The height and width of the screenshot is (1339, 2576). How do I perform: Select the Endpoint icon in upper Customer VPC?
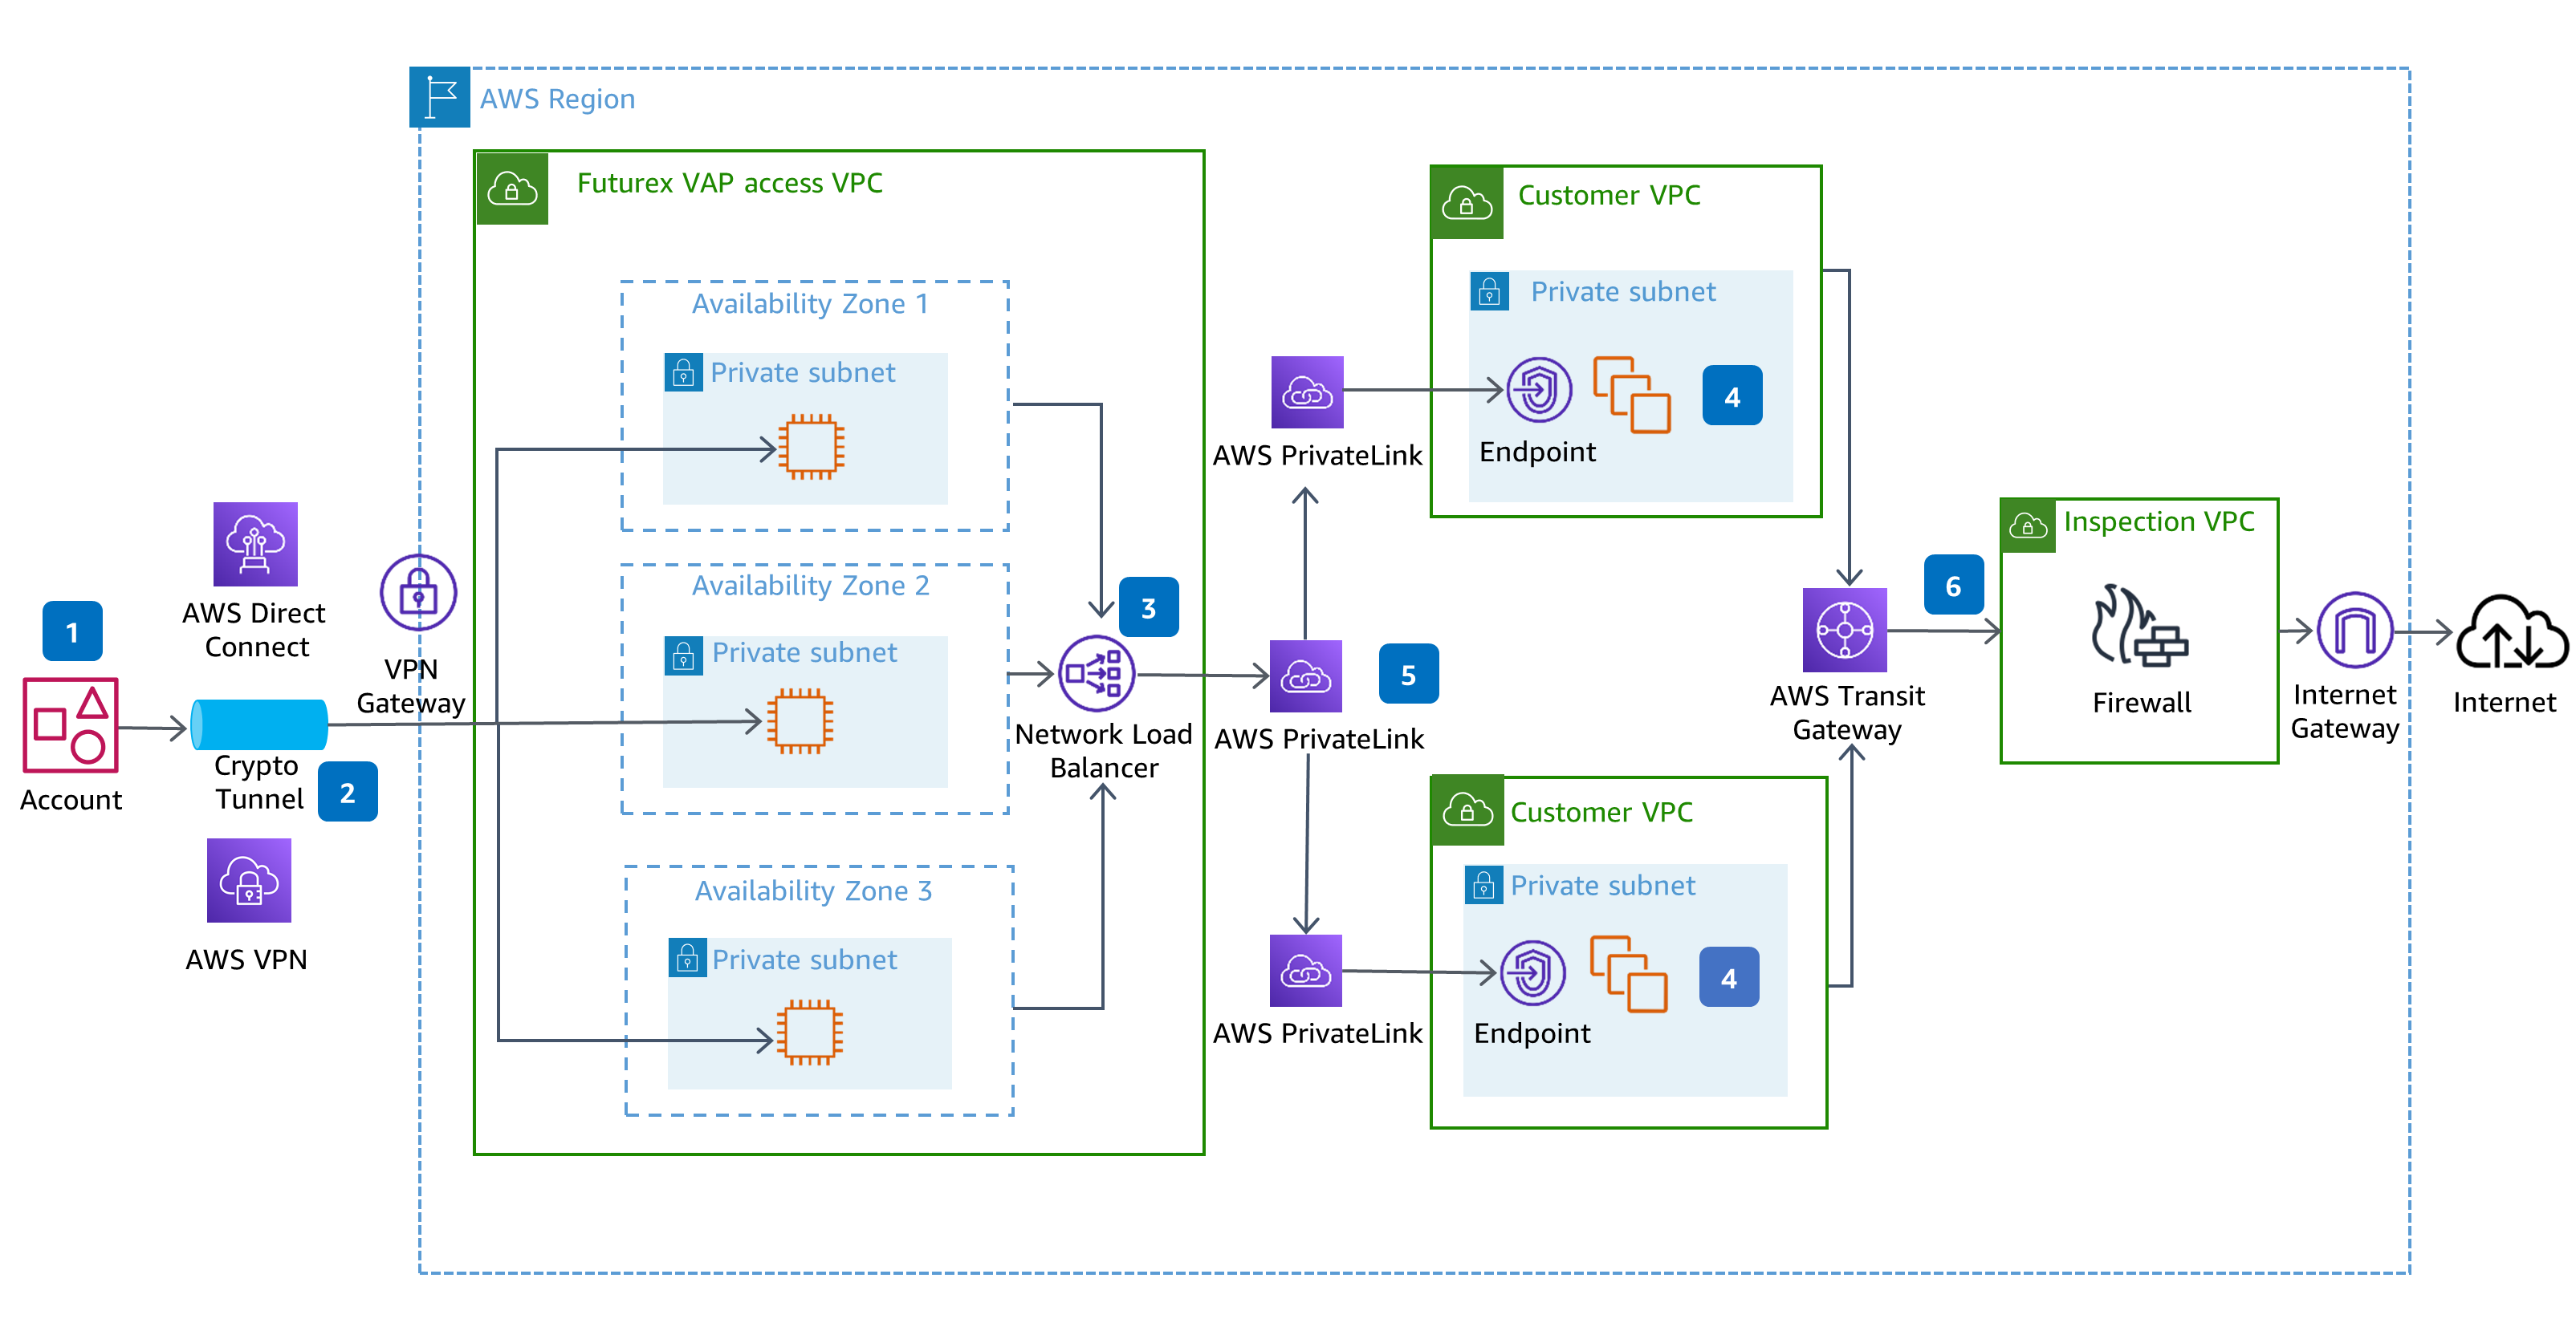click(1539, 390)
